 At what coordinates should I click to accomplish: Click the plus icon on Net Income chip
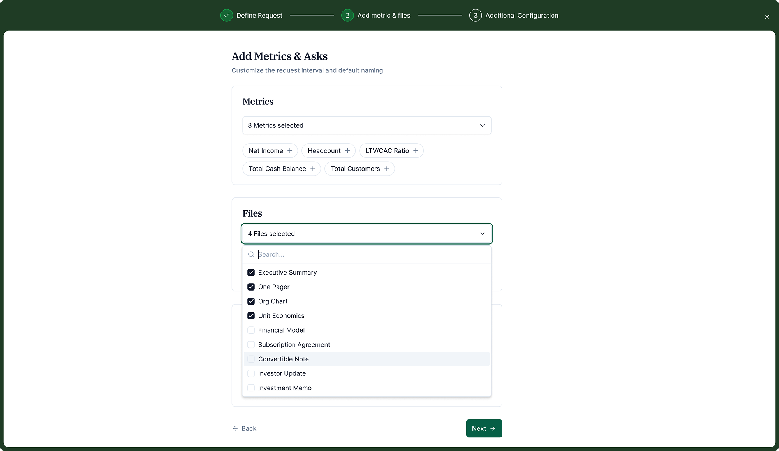point(290,151)
